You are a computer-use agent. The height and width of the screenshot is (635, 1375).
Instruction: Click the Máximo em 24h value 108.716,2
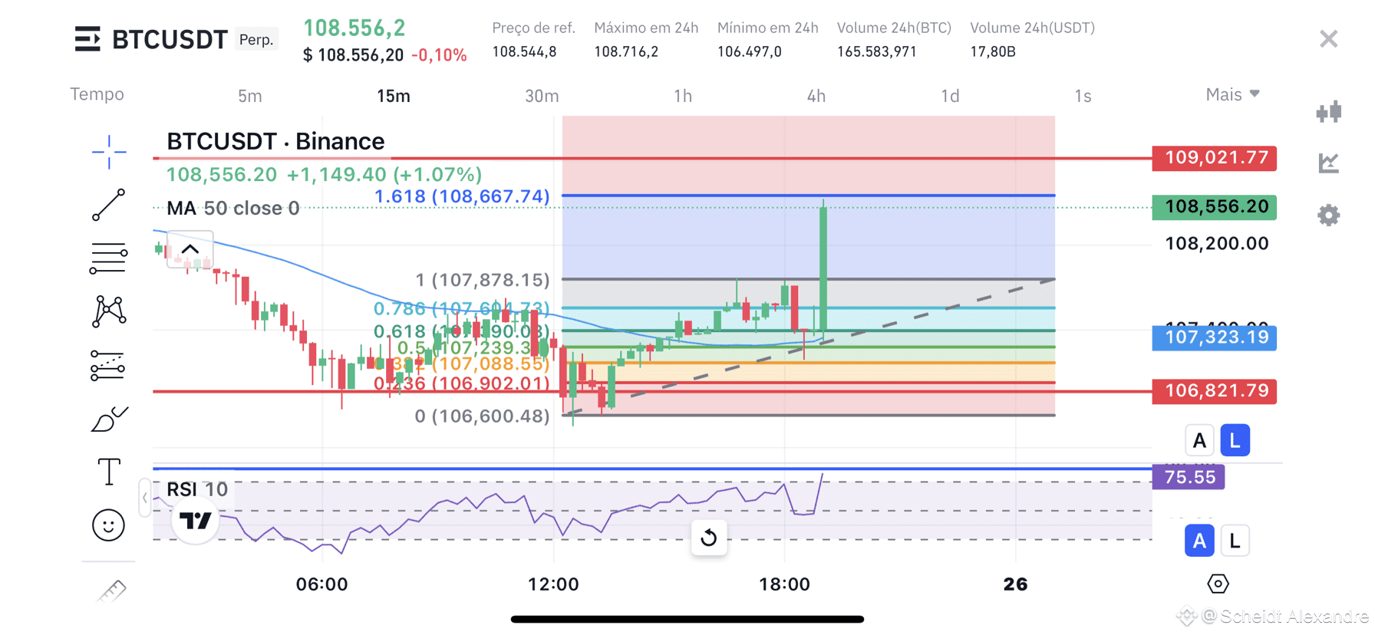tap(626, 52)
